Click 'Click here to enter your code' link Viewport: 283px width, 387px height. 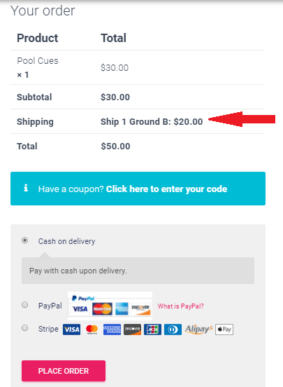tap(166, 189)
